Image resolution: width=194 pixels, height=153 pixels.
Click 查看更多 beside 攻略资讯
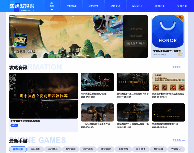coord(177,67)
